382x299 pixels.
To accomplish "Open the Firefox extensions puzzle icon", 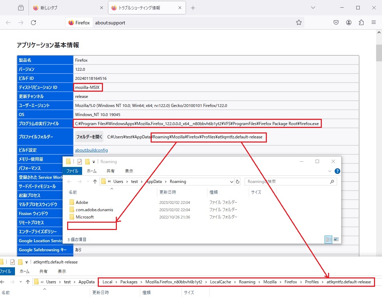I will pyautogui.click(x=361, y=23).
